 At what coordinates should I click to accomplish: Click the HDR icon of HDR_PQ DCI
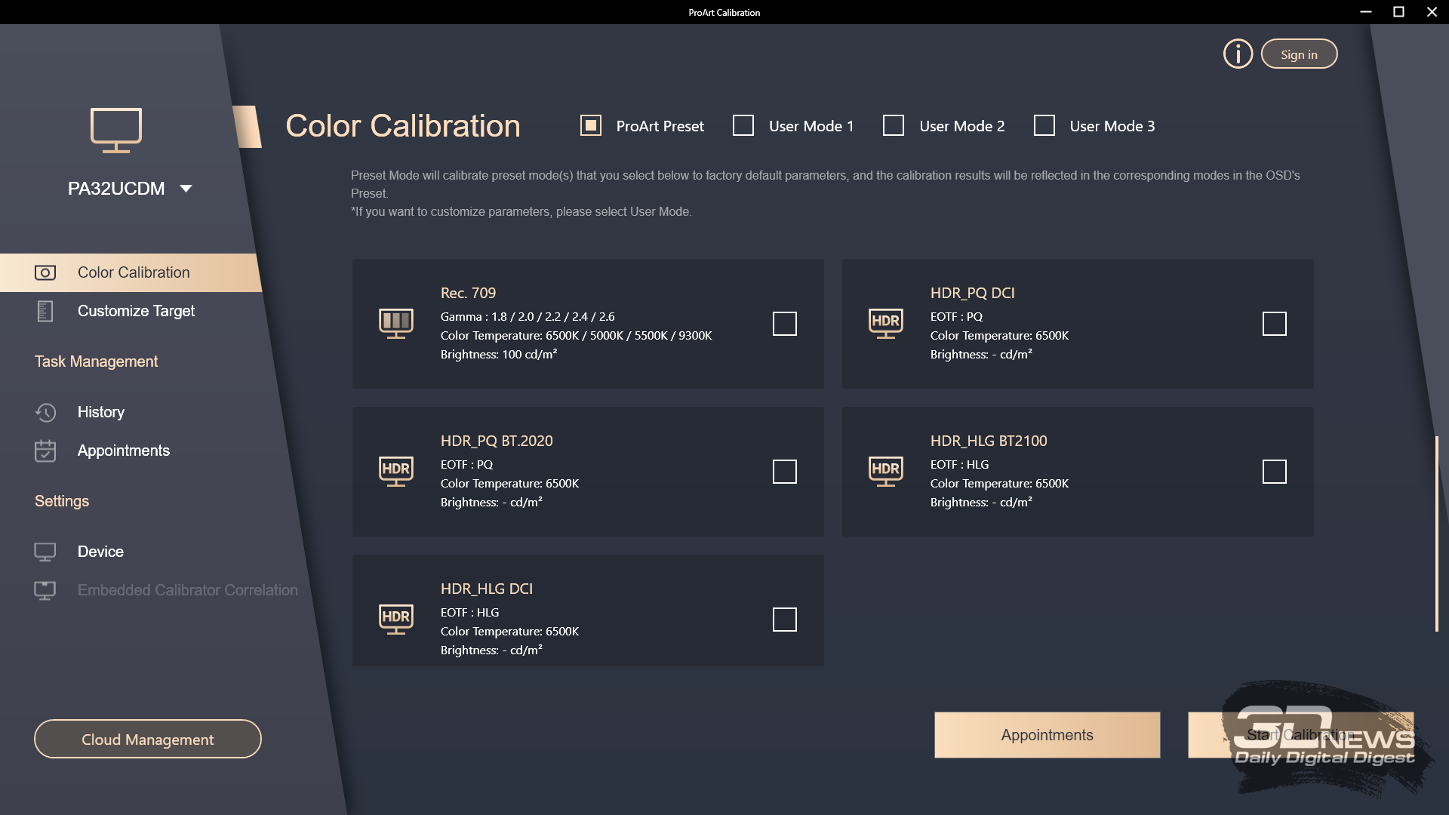point(886,324)
